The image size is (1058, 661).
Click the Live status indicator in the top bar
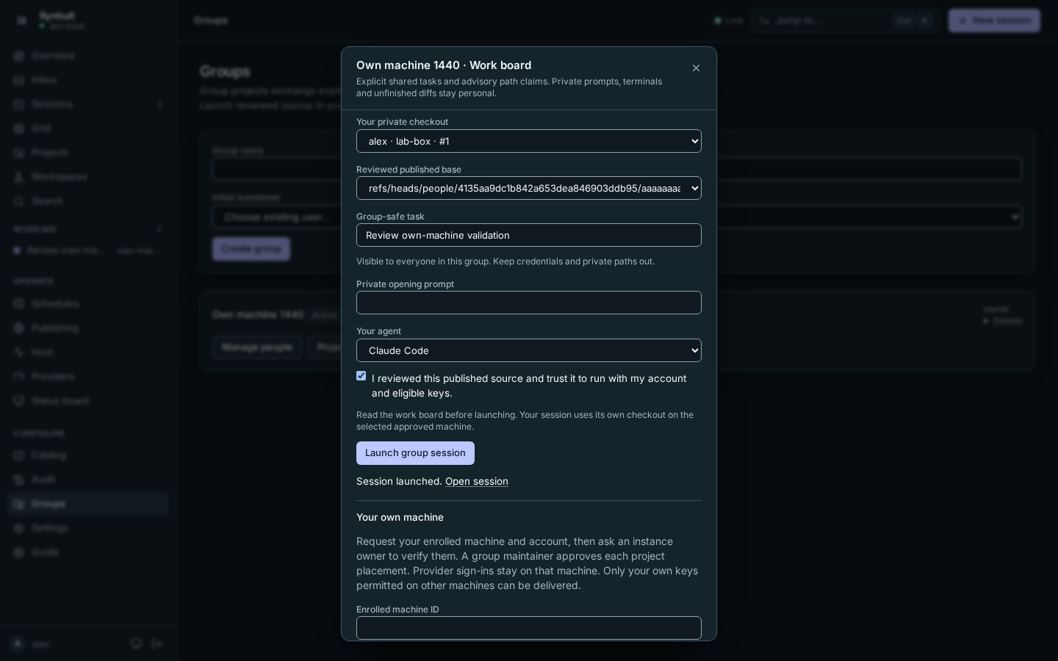point(729,21)
